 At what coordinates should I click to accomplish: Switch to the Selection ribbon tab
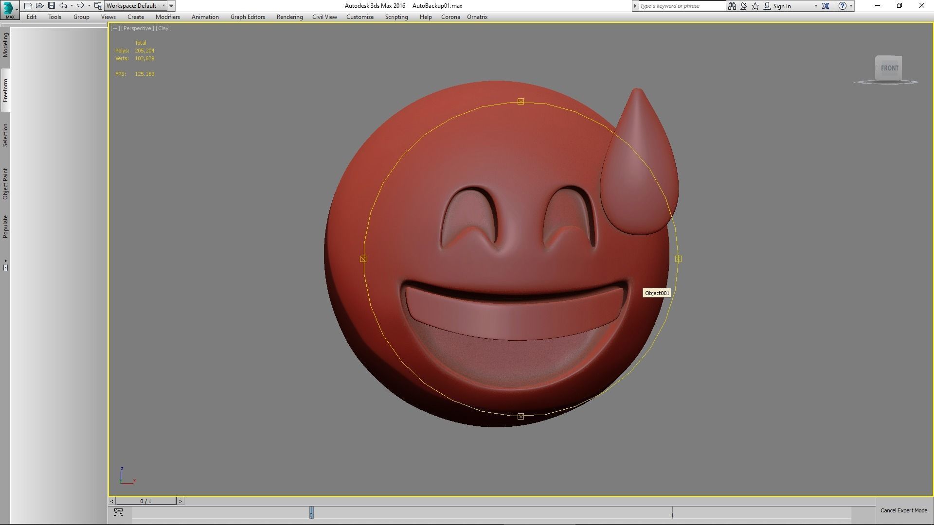click(x=5, y=135)
